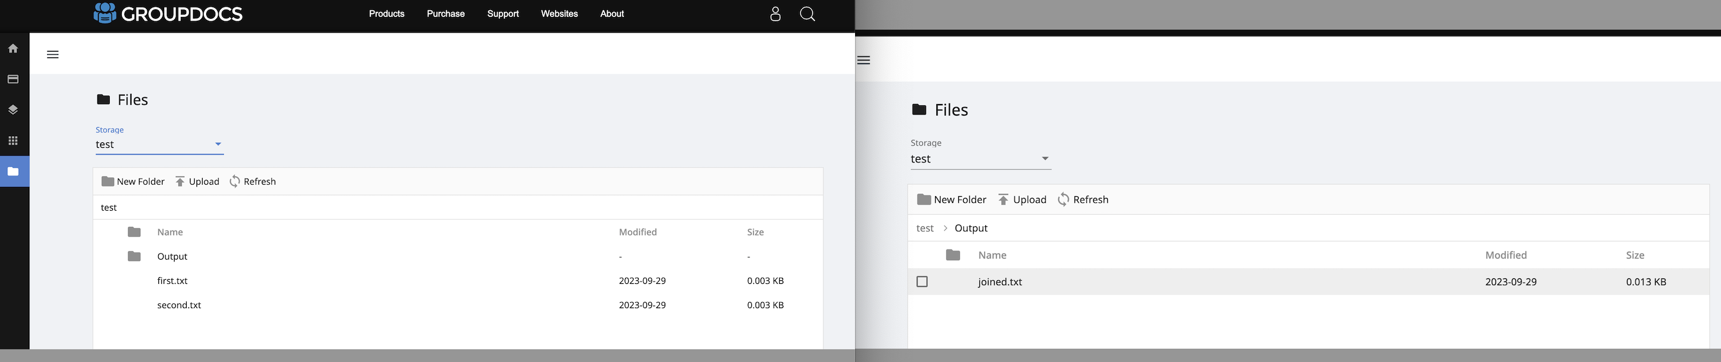
Task: Toggle the hamburger menu in left pane
Action: click(x=53, y=54)
